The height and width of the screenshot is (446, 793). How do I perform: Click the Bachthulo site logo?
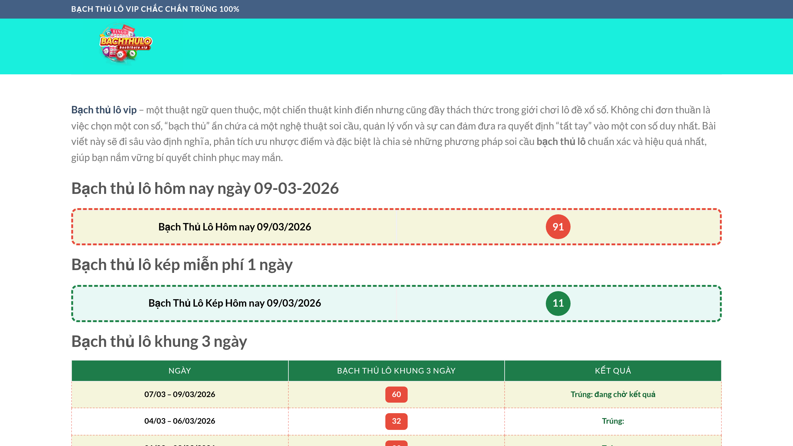click(125, 44)
